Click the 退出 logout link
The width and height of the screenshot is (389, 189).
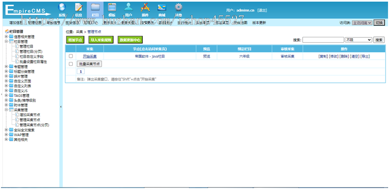(x=262, y=10)
